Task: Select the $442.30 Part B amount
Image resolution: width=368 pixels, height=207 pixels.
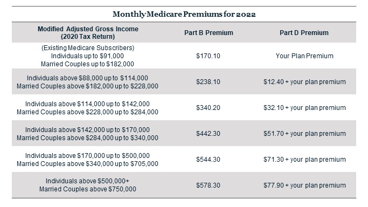Action: pyautogui.click(x=208, y=133)
